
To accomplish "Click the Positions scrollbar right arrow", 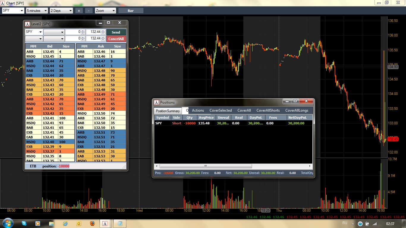I will (310, 166).
